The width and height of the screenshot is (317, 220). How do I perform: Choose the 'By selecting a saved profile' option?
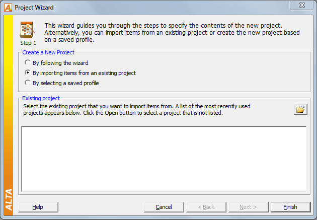pos(28,83)
